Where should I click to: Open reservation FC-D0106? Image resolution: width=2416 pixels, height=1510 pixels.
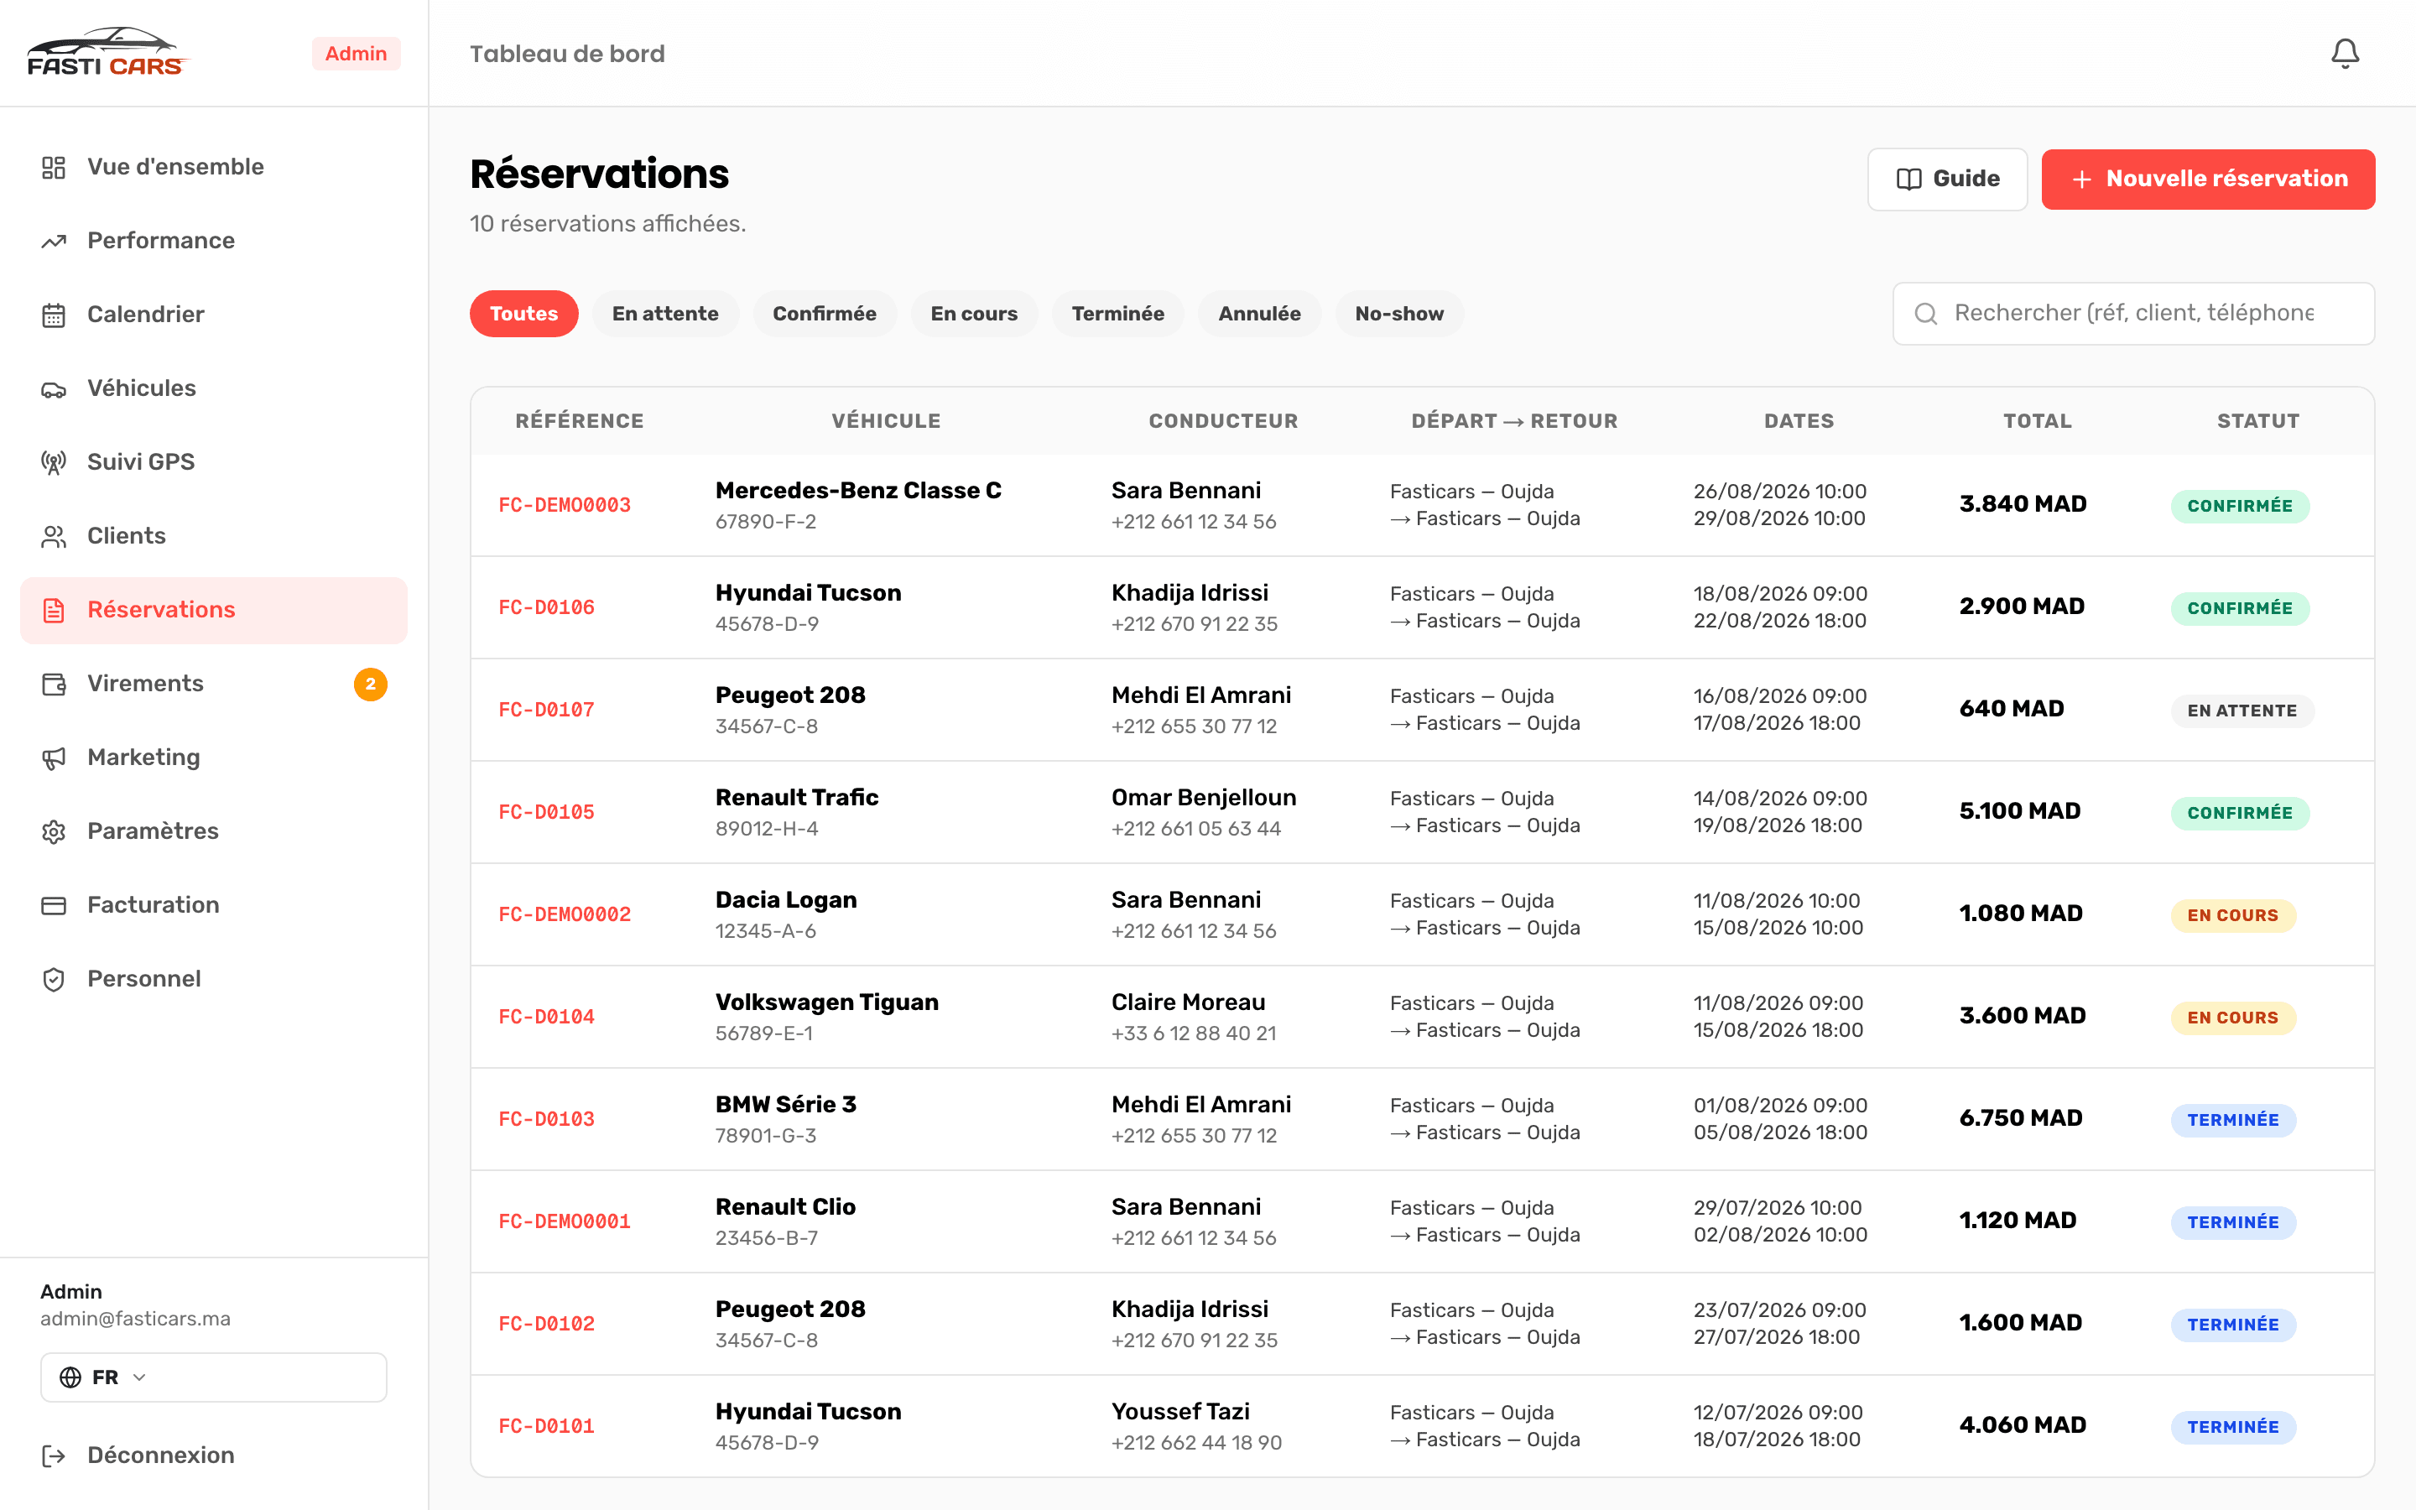click(547, 607)
